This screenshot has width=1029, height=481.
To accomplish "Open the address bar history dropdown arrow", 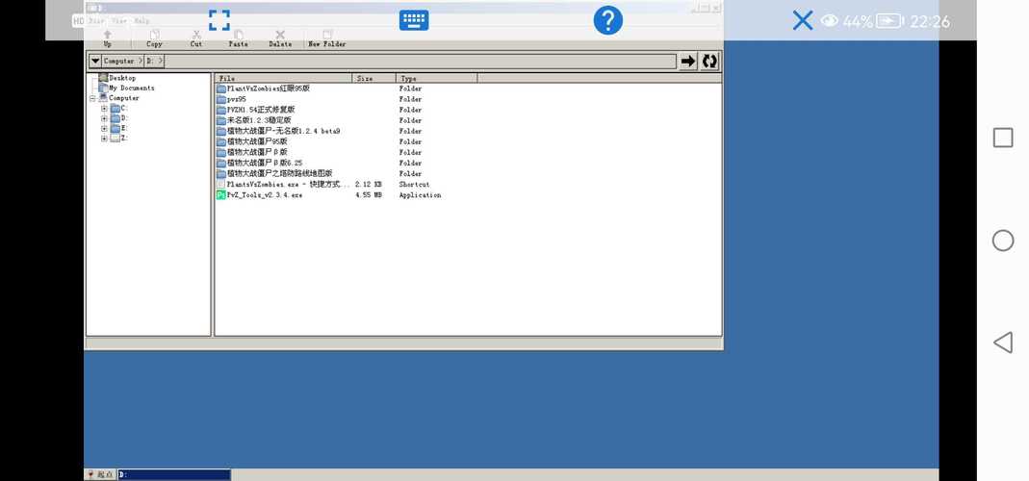I will pyautogui.click(x=95, y=61).
